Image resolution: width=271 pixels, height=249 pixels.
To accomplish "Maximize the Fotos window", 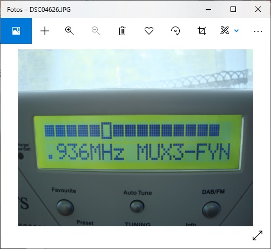I will (x=233, y=9).
